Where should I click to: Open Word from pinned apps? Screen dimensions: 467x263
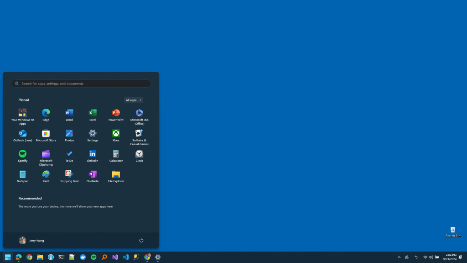pyautogui.click(x=69, y=115)
